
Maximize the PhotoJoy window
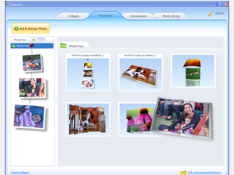pos(221,5)
